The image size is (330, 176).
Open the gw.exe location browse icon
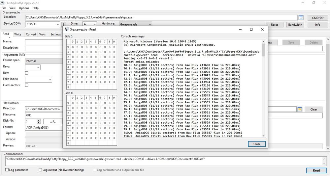point(301,17)
